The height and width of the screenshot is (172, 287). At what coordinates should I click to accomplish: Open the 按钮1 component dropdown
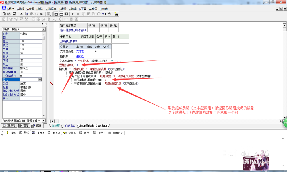44,29
